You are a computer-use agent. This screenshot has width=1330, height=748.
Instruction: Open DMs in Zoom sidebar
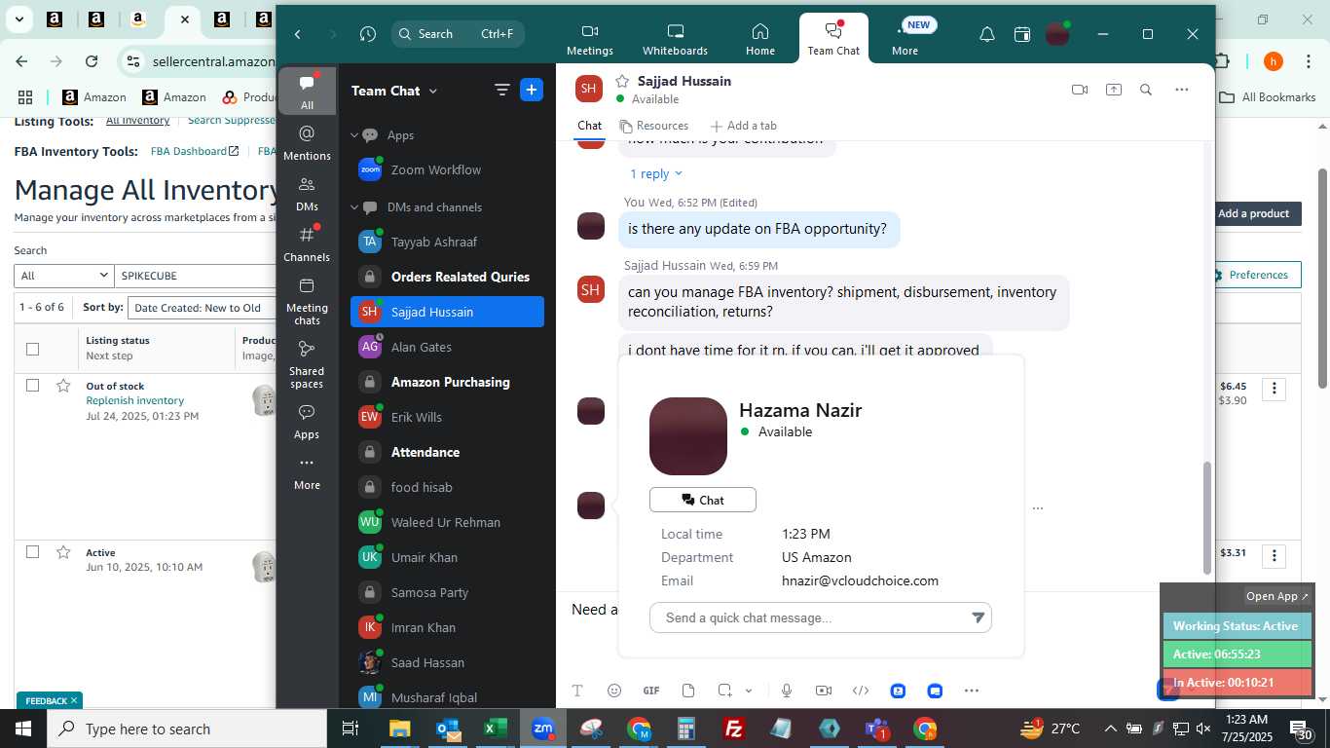(x=307, y=194)
